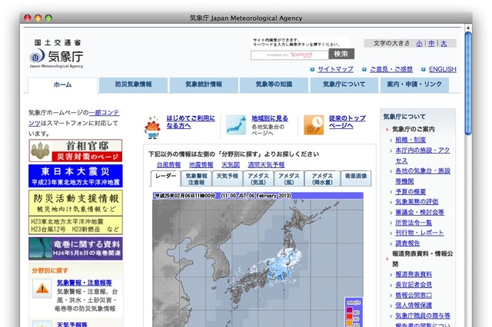Screen dimensions: 492x327
Task: Click the bullet icon beside サイトマップ
Action: tap(312, 70)
